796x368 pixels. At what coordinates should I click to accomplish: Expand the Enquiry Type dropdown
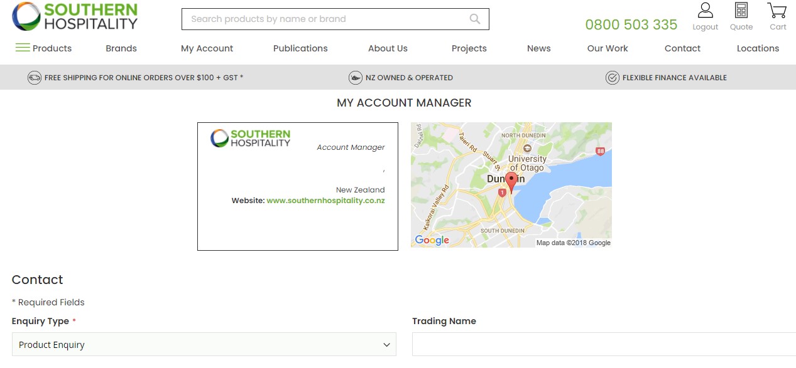[204, 344]
